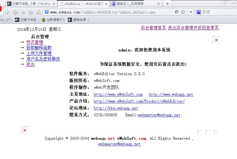Add favorite with star in address bar
Image resolution: width=237 pixels, height=159 pixels.
(183, 12)
